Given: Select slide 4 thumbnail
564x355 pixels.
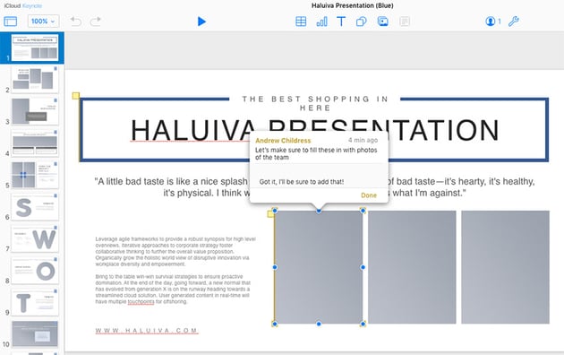Looking at the screenshot, I should coord(35,143).
